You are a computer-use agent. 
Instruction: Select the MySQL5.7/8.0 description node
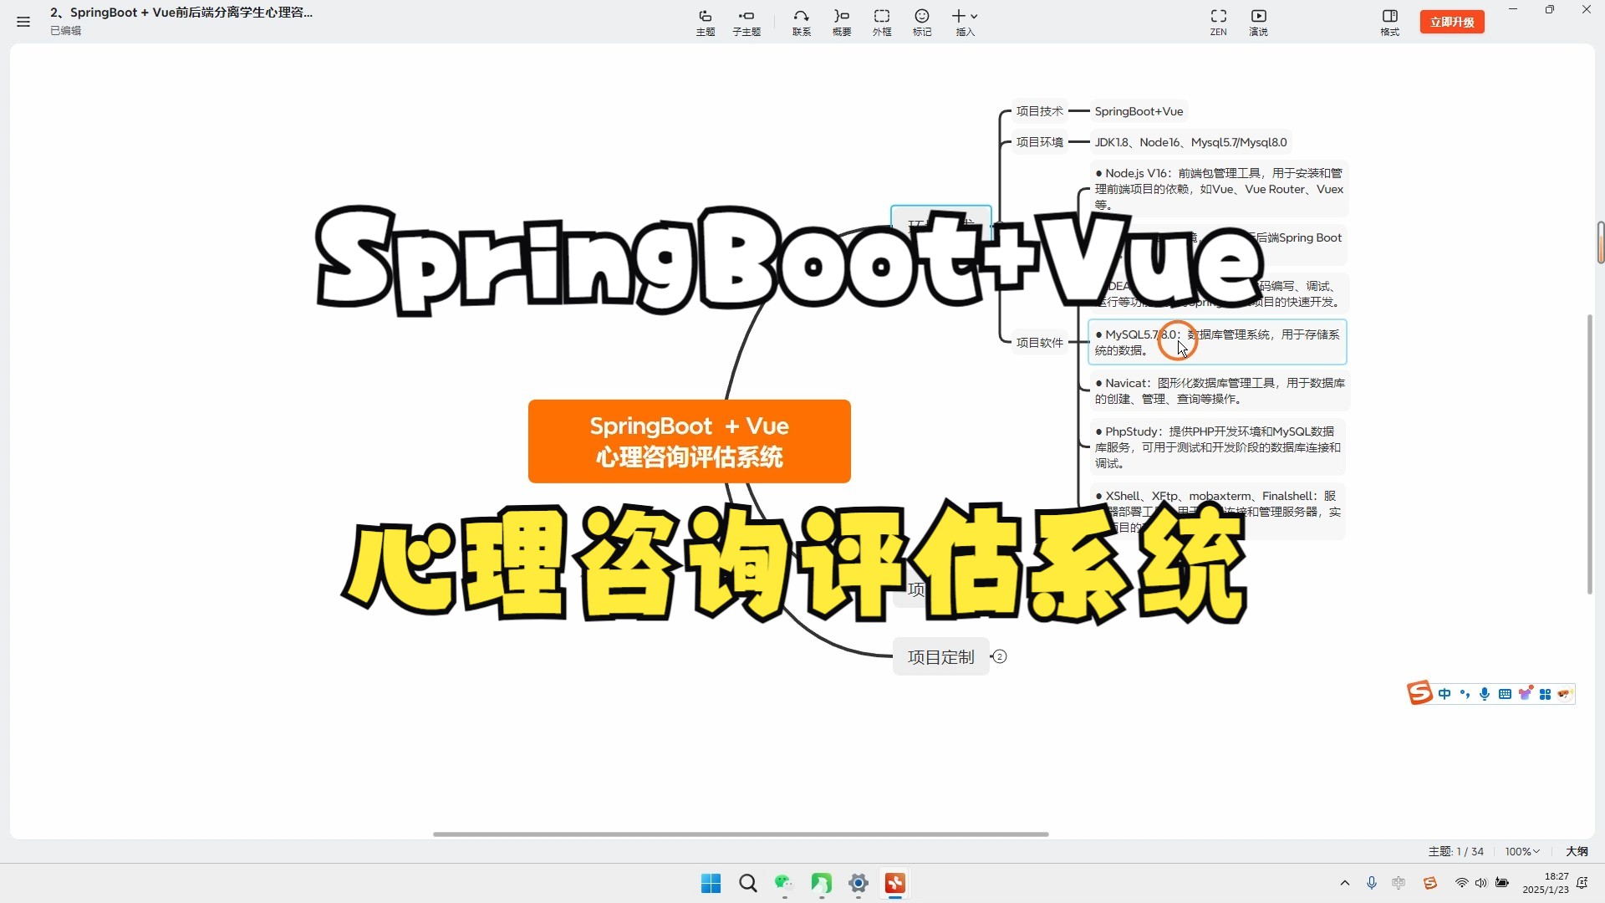point(1217,342)
